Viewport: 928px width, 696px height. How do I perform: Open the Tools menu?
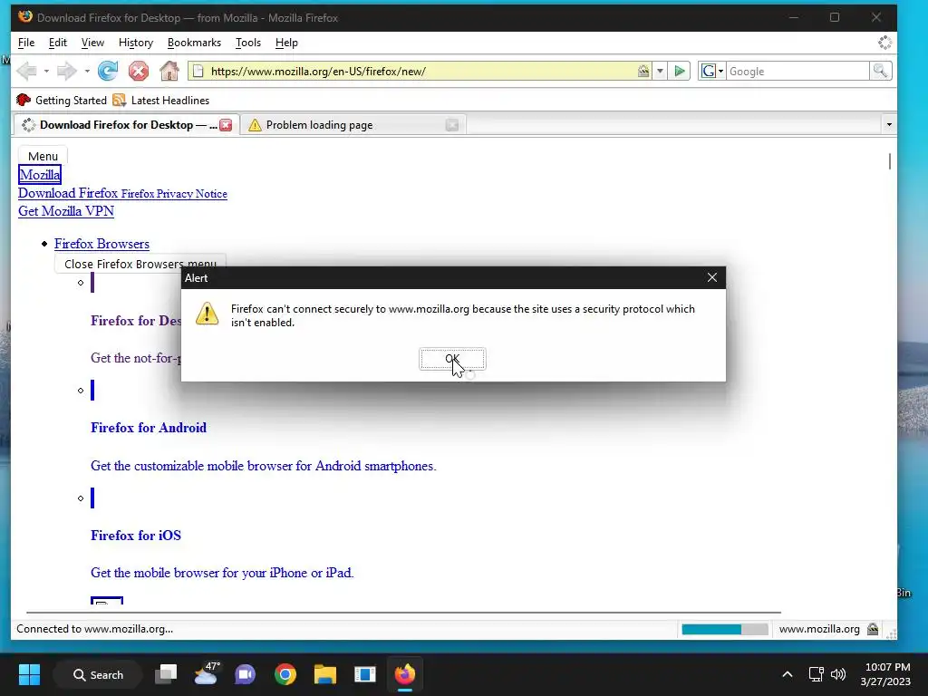(248, 43)
